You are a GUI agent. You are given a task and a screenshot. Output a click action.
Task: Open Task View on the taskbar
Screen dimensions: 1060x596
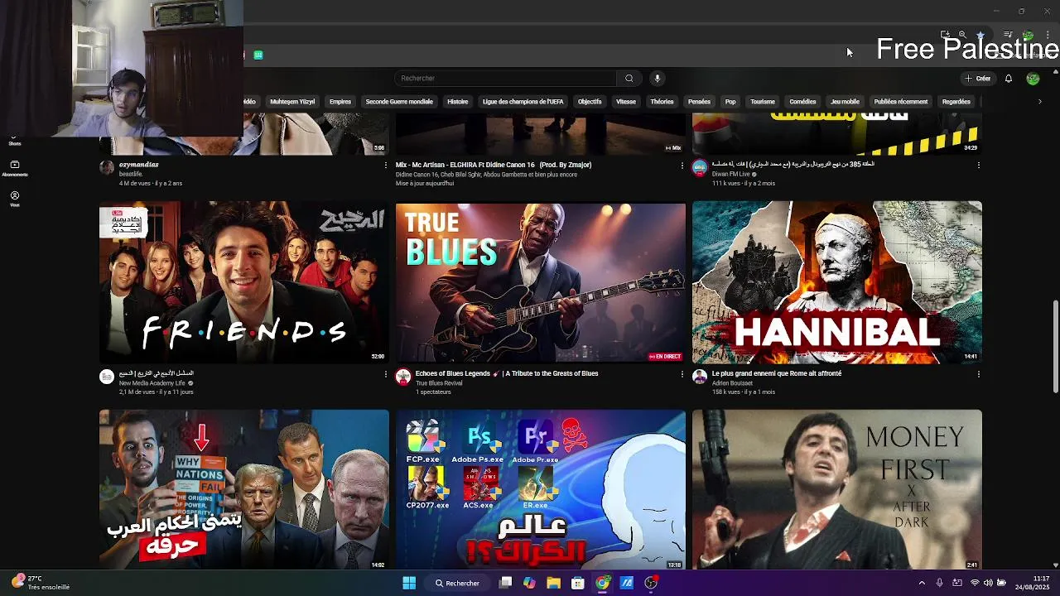tap(506, 583)
